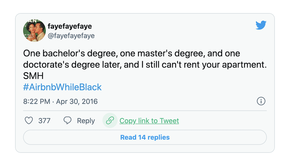Click the Twitter bird logo
This screenshot has height=165, width=297.
(261, 25)
